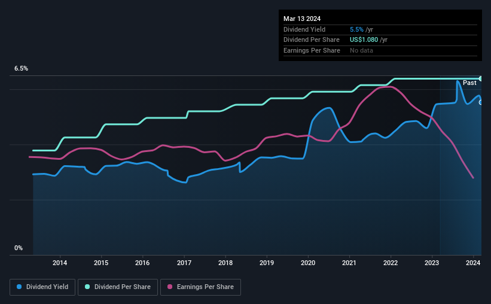This screenshot has width=491, height=304.
Task: Select the 2016 x-axis year label
Action: pos(142,263)
